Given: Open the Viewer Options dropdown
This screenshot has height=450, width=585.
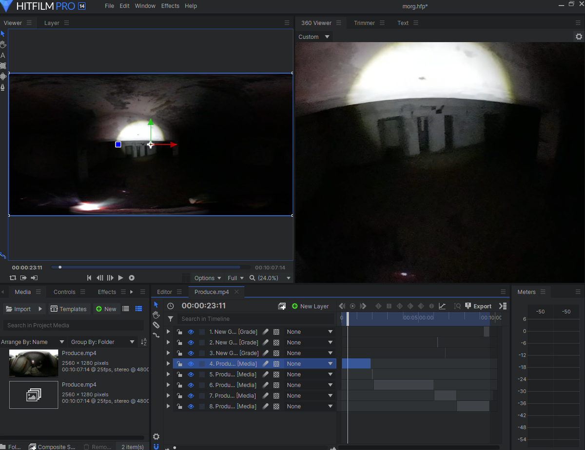Looking at the screenshot, I should click(208, 278).
